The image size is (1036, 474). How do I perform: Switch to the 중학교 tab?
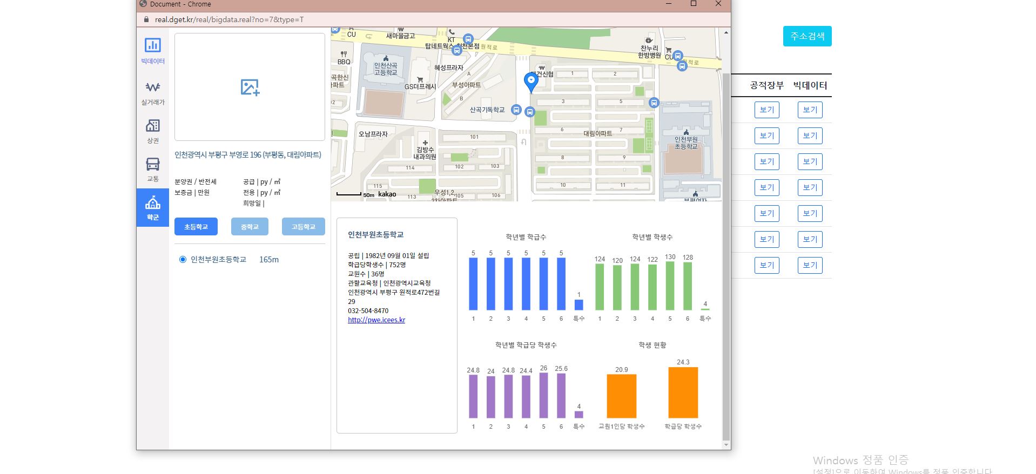250,227
